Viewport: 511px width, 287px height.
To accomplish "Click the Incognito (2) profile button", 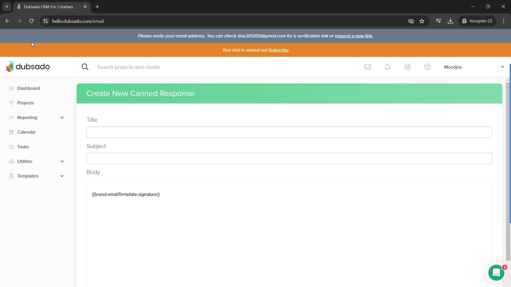I will click(477, 21).
